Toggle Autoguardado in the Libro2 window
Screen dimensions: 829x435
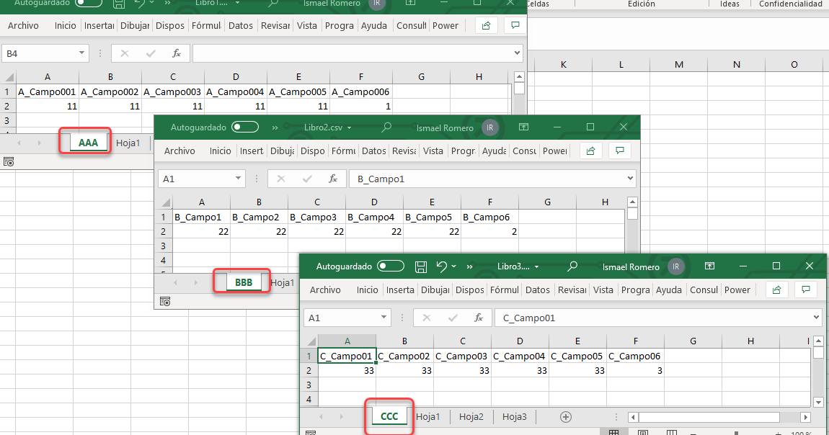tap(244, 127)
